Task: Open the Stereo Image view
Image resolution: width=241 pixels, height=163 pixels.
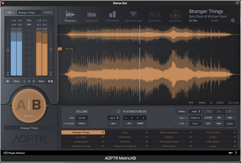Action: click(x=133, y=16)
